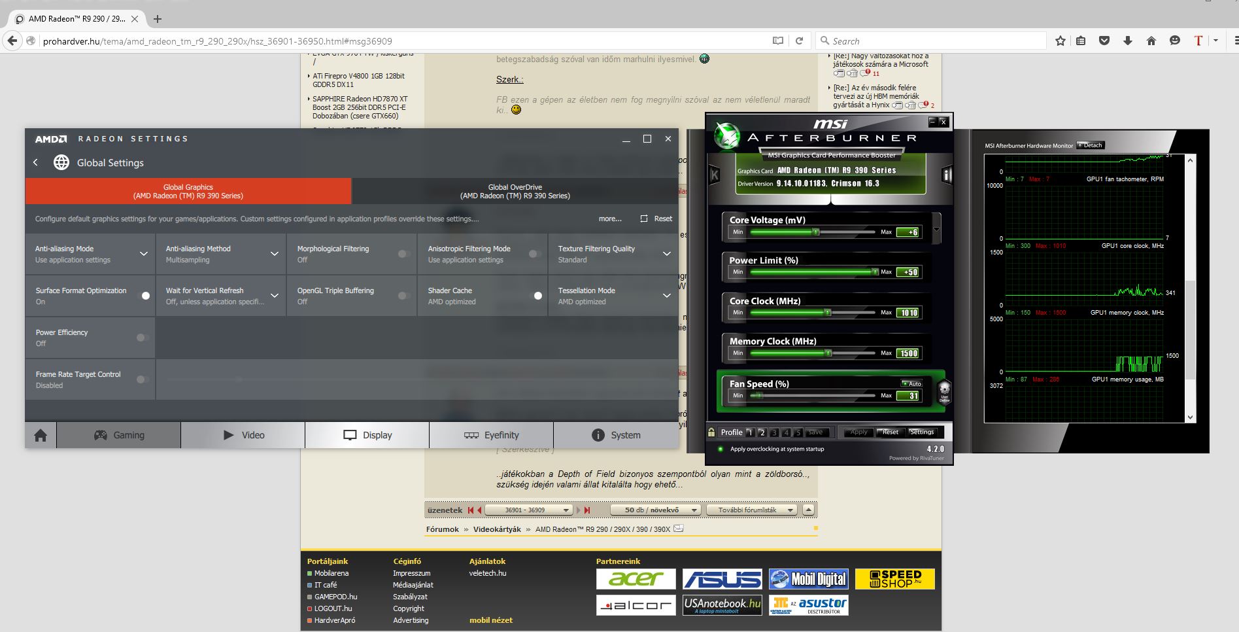Viewport: 1239px width, 632px height.
Task: Toggle the Fan Speed Auto button
Action: click(912, 384)
